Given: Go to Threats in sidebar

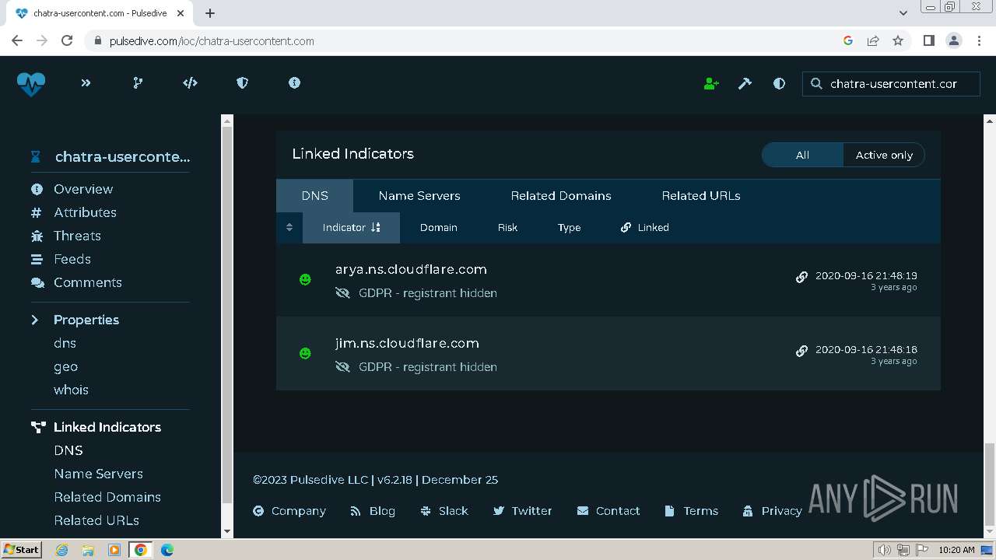Looking at the screenshot, I should tap(77, 236).
